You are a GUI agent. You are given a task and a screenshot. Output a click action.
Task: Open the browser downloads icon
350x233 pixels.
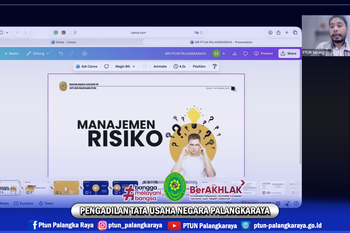click(270, 33)
